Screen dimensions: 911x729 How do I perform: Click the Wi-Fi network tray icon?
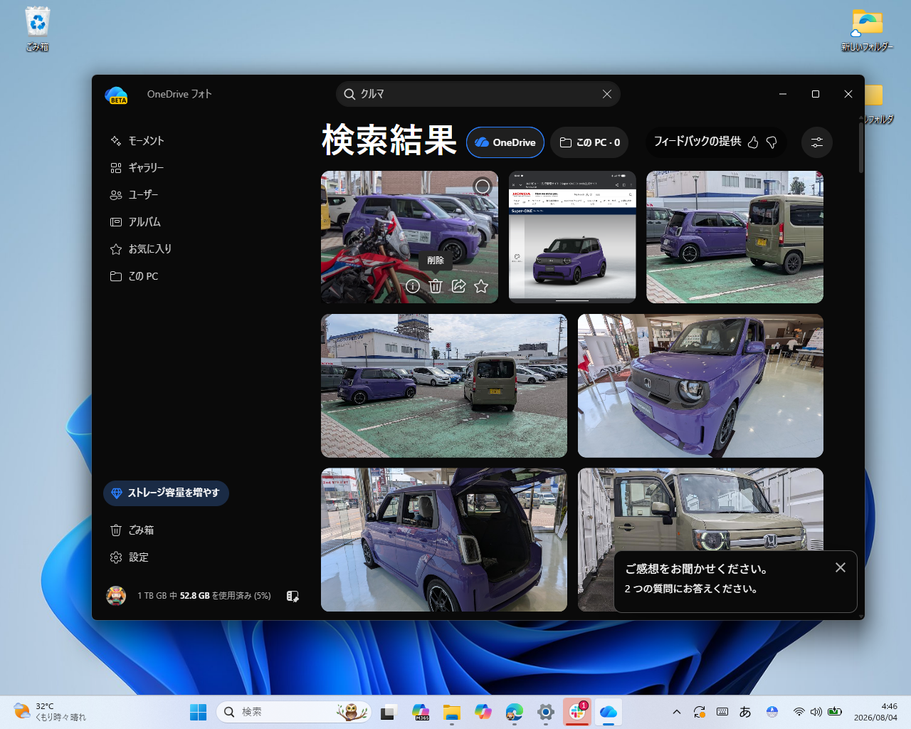799,712
